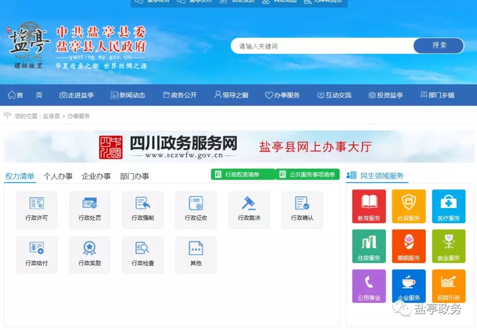The width and height of the screenshot is (477, 330).
Task: Select 新闻动态 in the navigation bar
Action: (128, 95)
